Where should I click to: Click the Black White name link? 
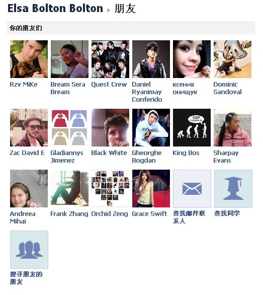(x=109, y=153)
